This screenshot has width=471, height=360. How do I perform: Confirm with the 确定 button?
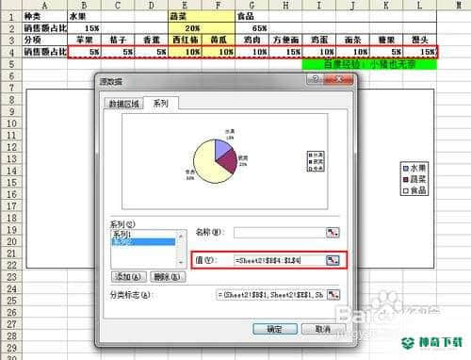click(x=275, y=329)
